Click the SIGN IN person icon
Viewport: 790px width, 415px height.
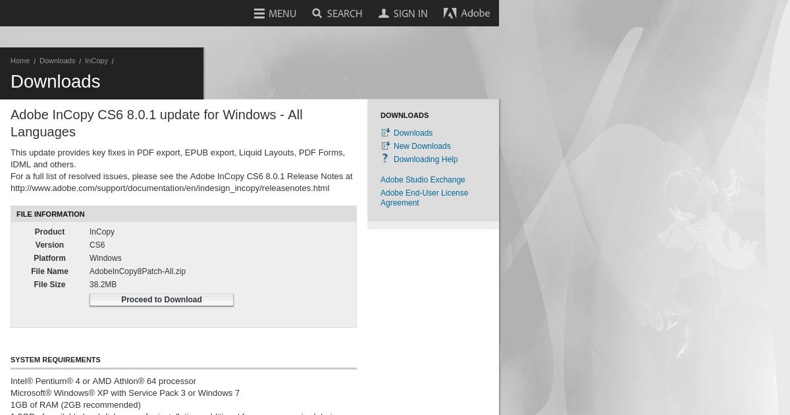[x=384, y=13]
